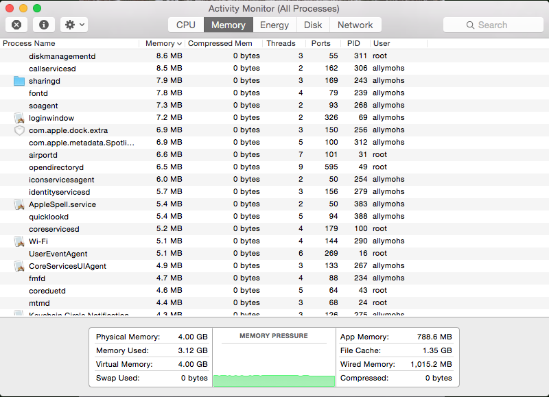Screen dimensions: 549x397
Task: Sort by the Process Name column
Action: [x=69, y=43]
